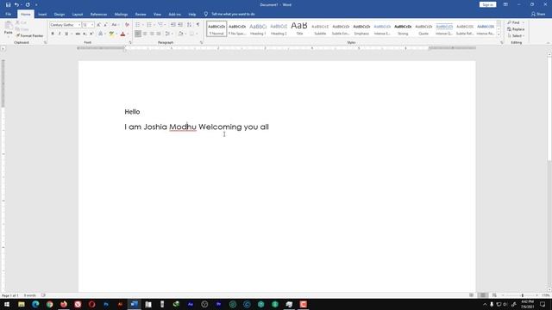Increase font size with grow icon
The image size is (552, 310).
point(98,25)
